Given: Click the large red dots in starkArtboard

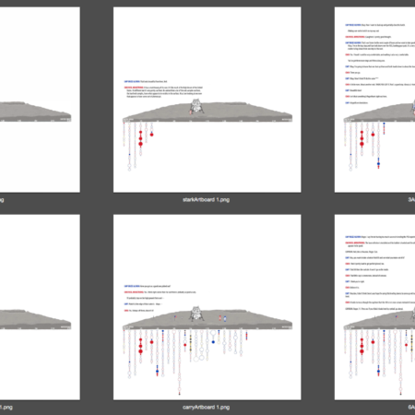Looking at the screenshot, I should click(141, 138).
